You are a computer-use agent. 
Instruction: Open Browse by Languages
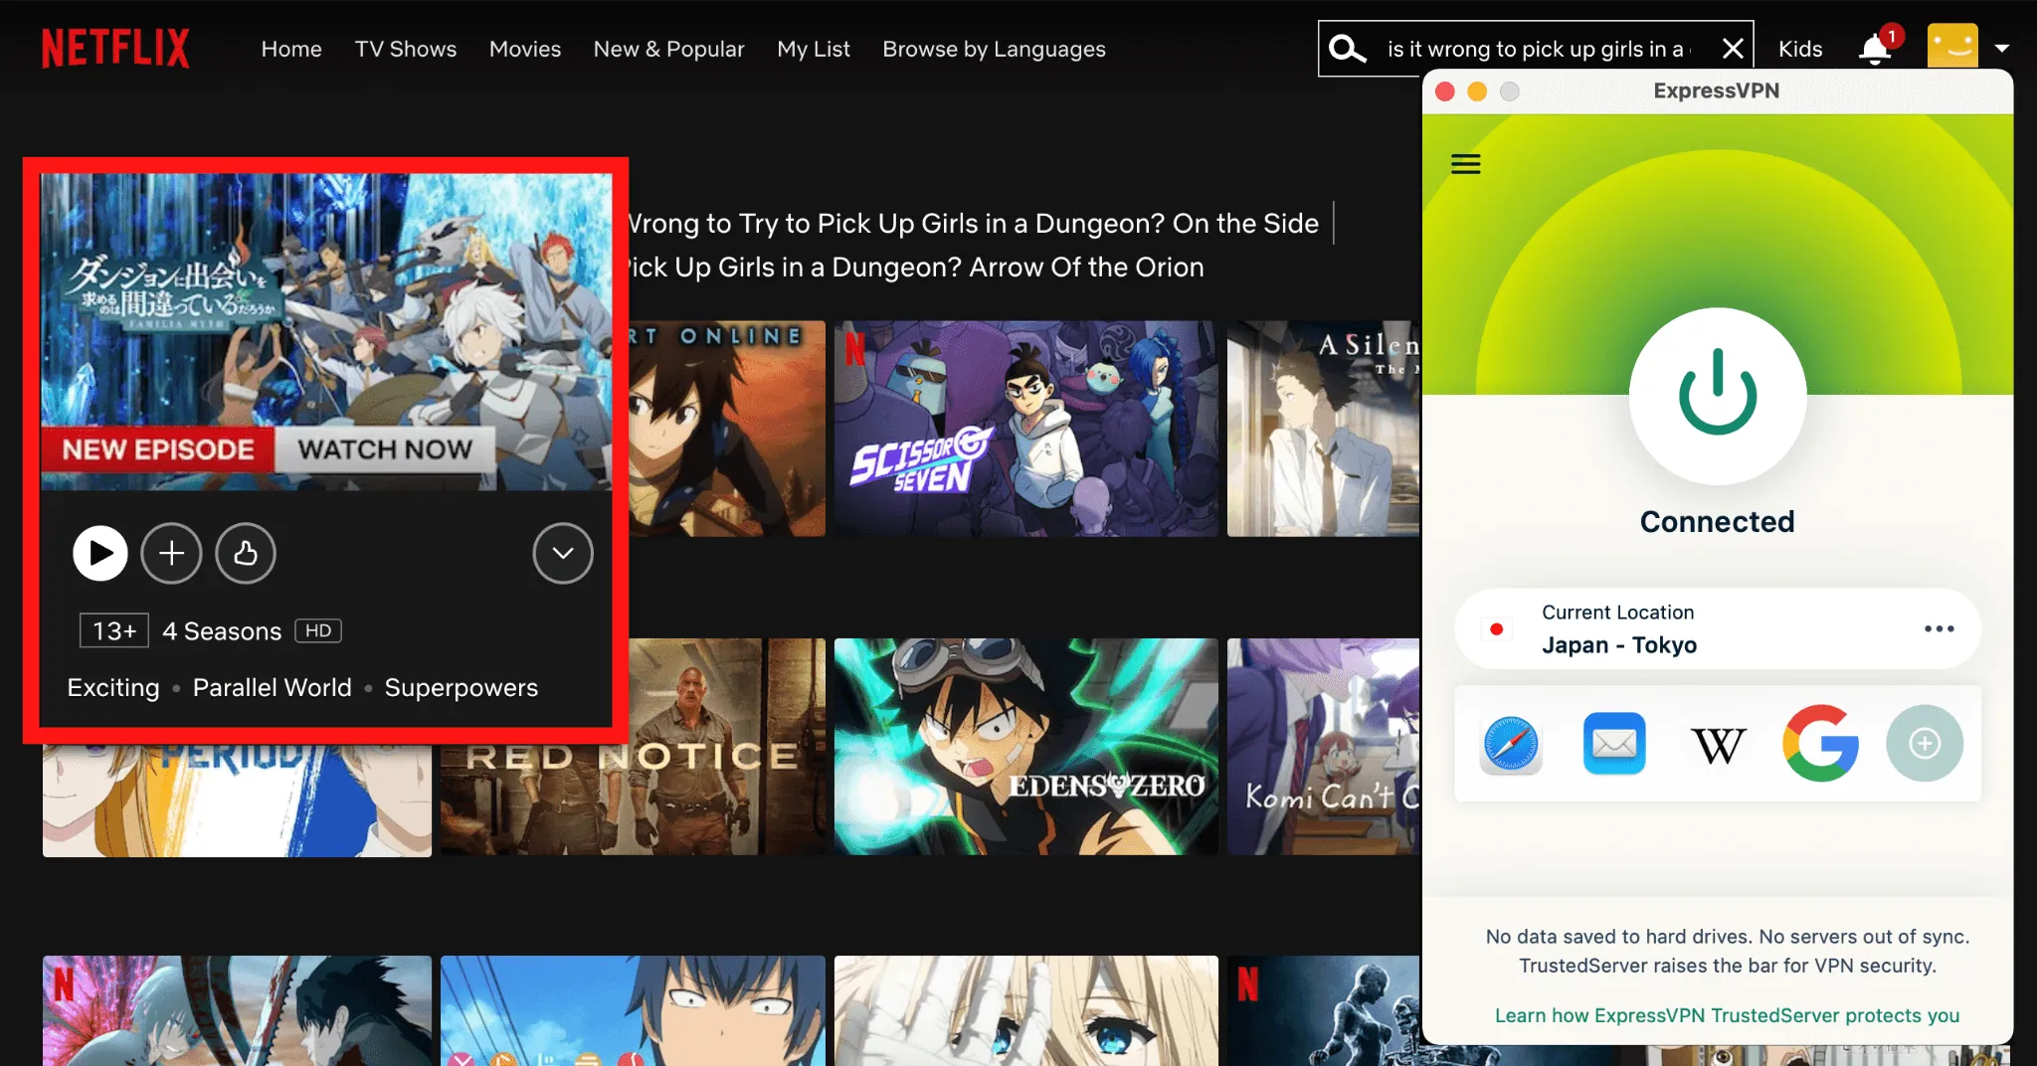coord(994,49)
